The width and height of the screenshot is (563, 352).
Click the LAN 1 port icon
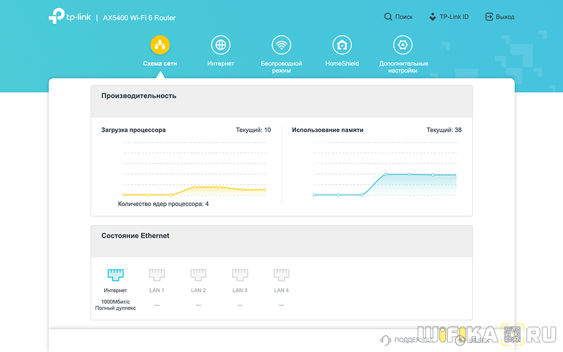157,275
